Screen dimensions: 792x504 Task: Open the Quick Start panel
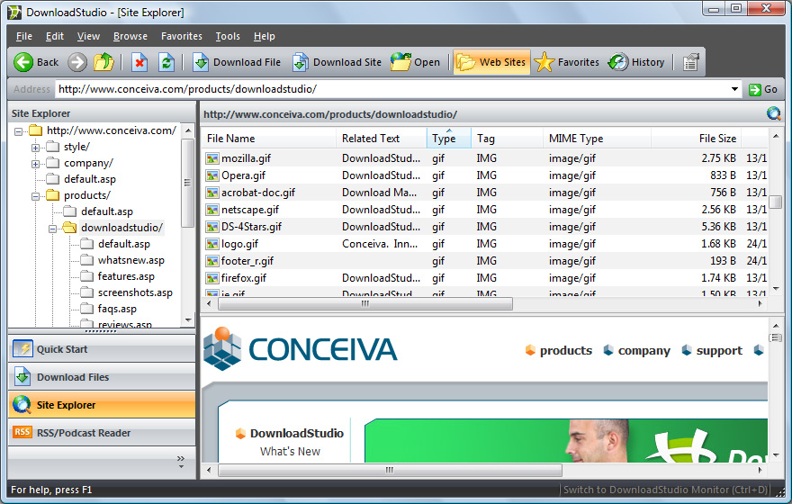click(102, 349)
